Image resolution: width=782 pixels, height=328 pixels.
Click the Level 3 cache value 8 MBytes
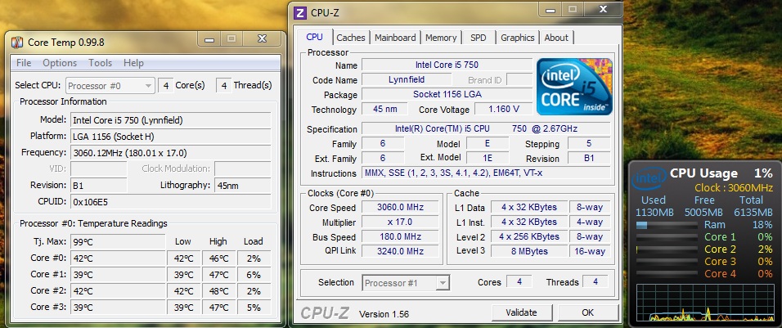tap(529, 251)
